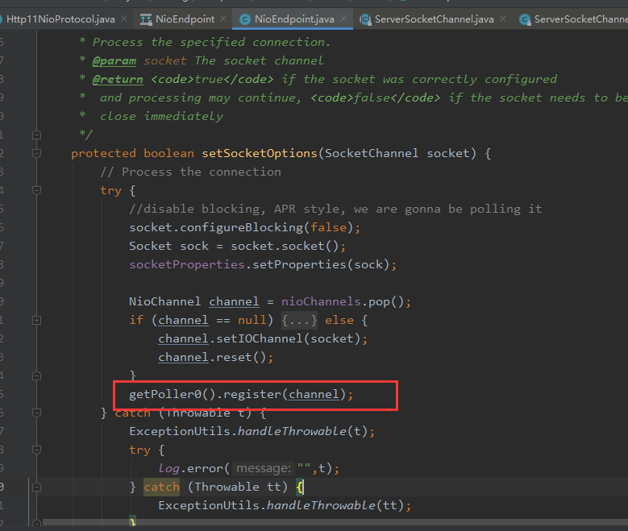Click the 'protected' keyword in the method signature

click(103, 153)
